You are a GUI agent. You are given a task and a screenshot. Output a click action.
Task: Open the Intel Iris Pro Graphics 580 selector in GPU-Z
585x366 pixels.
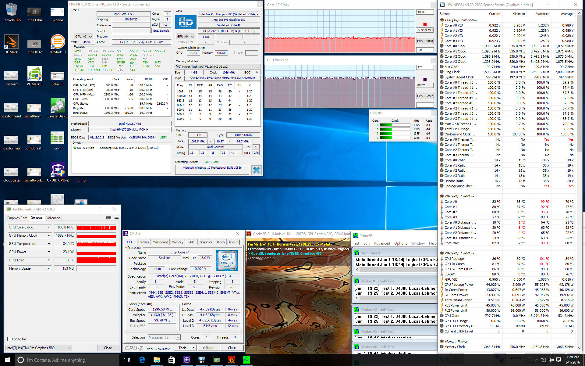coord(39,348)
